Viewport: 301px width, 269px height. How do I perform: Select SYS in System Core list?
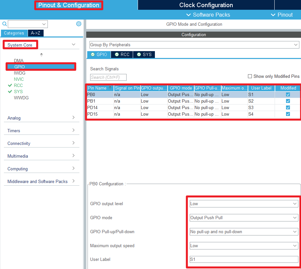click(x=18, y=92)
